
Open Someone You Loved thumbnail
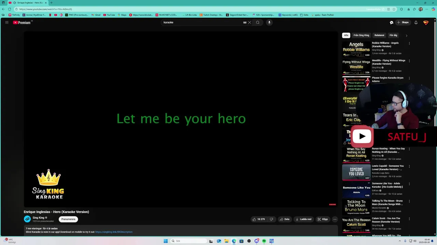[x=356, y=172]
